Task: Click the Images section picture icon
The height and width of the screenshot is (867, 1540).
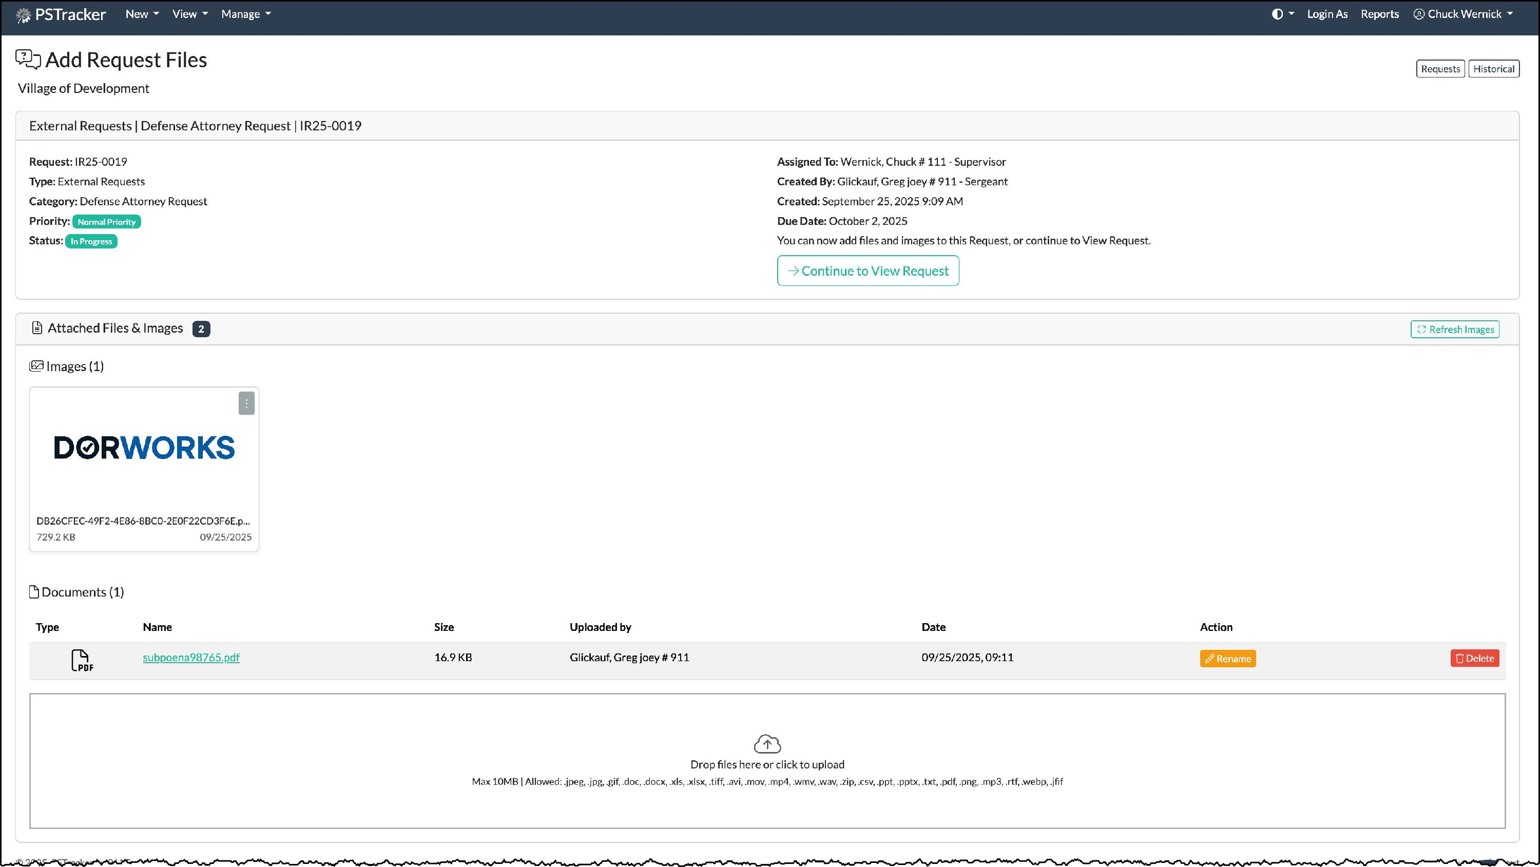Action: tap(36, 366)
